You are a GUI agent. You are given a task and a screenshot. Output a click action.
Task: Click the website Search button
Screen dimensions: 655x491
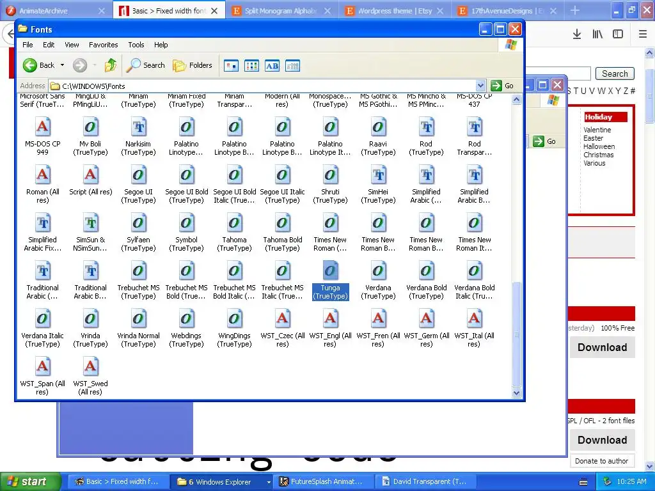coord(615,74)
